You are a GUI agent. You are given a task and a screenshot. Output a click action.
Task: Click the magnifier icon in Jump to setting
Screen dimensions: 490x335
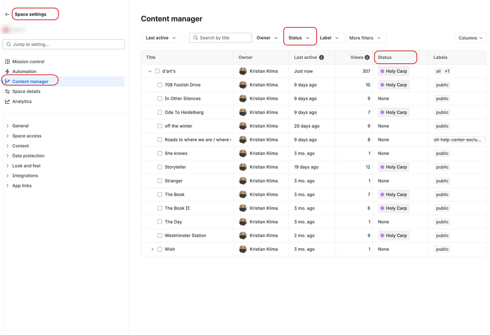pyautogui.click(x=9, y=44)
